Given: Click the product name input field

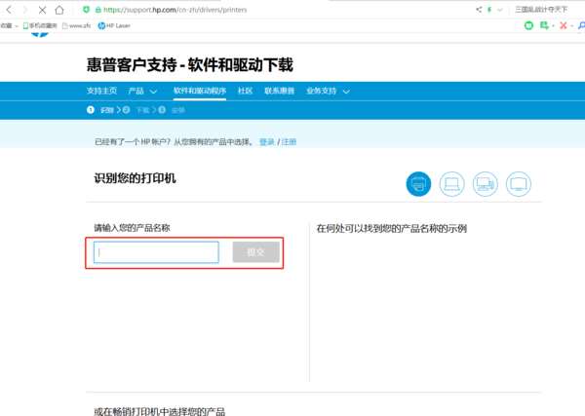Looking at the screenshot, I should coord(156,252).
